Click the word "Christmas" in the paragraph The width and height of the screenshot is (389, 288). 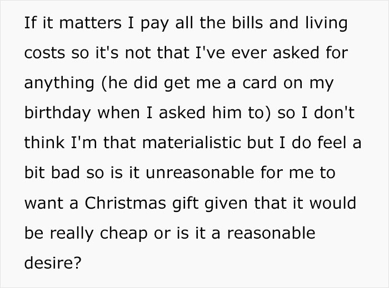[125, 203]
